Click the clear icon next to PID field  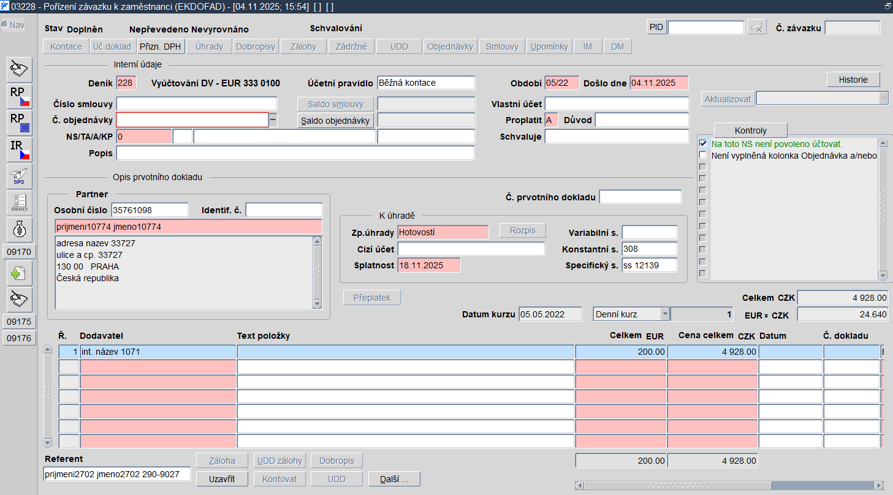[757, 28]
